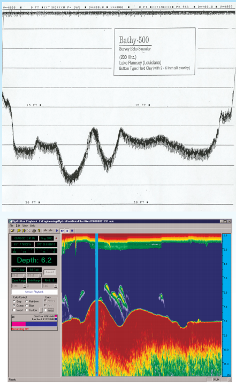
Task: Click the Shift Range button
Action: click(34, 280)
